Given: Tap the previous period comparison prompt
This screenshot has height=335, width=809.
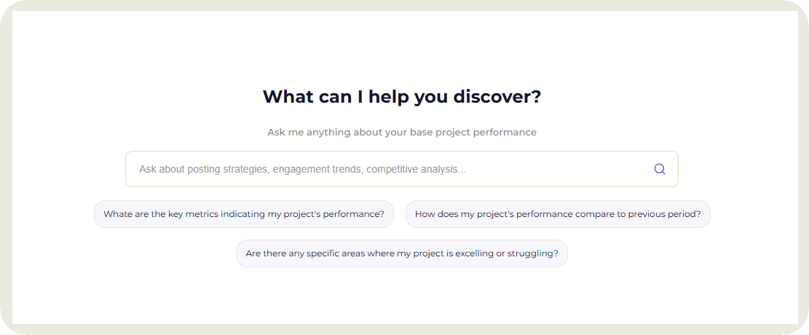Looking at the screenshot, I should [x=558, y=214].
